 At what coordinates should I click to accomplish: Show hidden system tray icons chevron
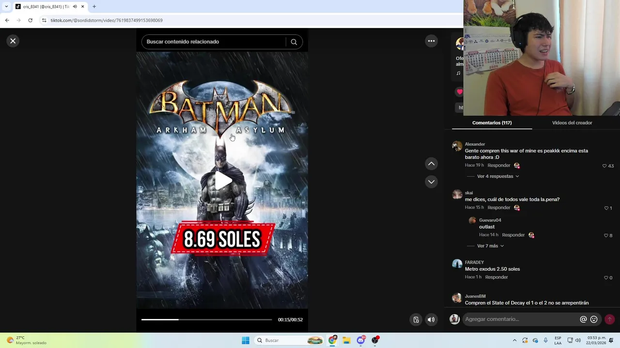(x=514, y=340)
